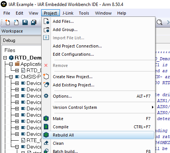Click the Add Existing Project icon
The width and height of the screenshot is (170, 153).
(x=46, y=85)
